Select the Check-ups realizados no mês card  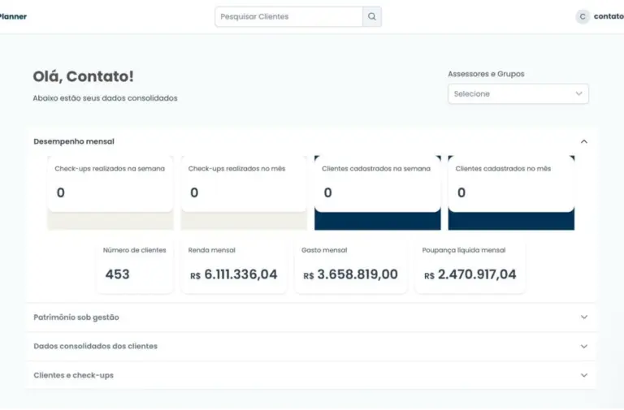click(x=244, y=184)
